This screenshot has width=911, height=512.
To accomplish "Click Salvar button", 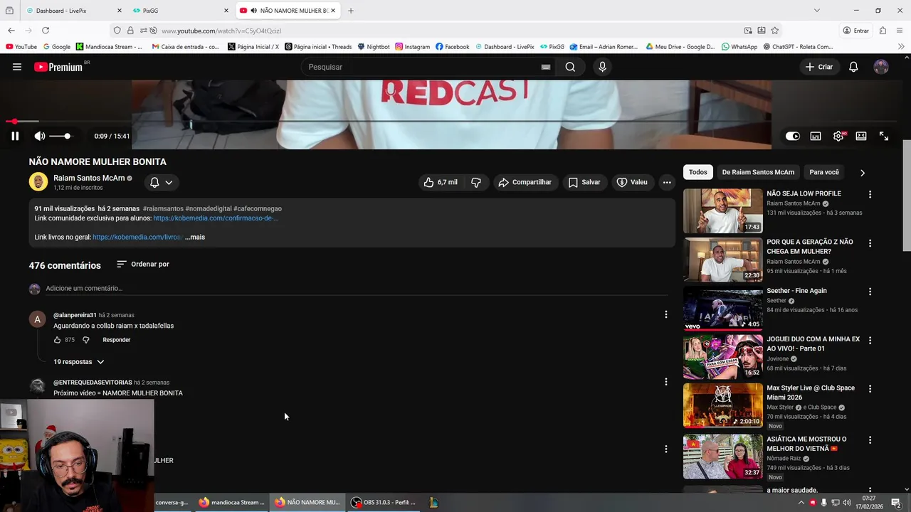I will (584, 182).
